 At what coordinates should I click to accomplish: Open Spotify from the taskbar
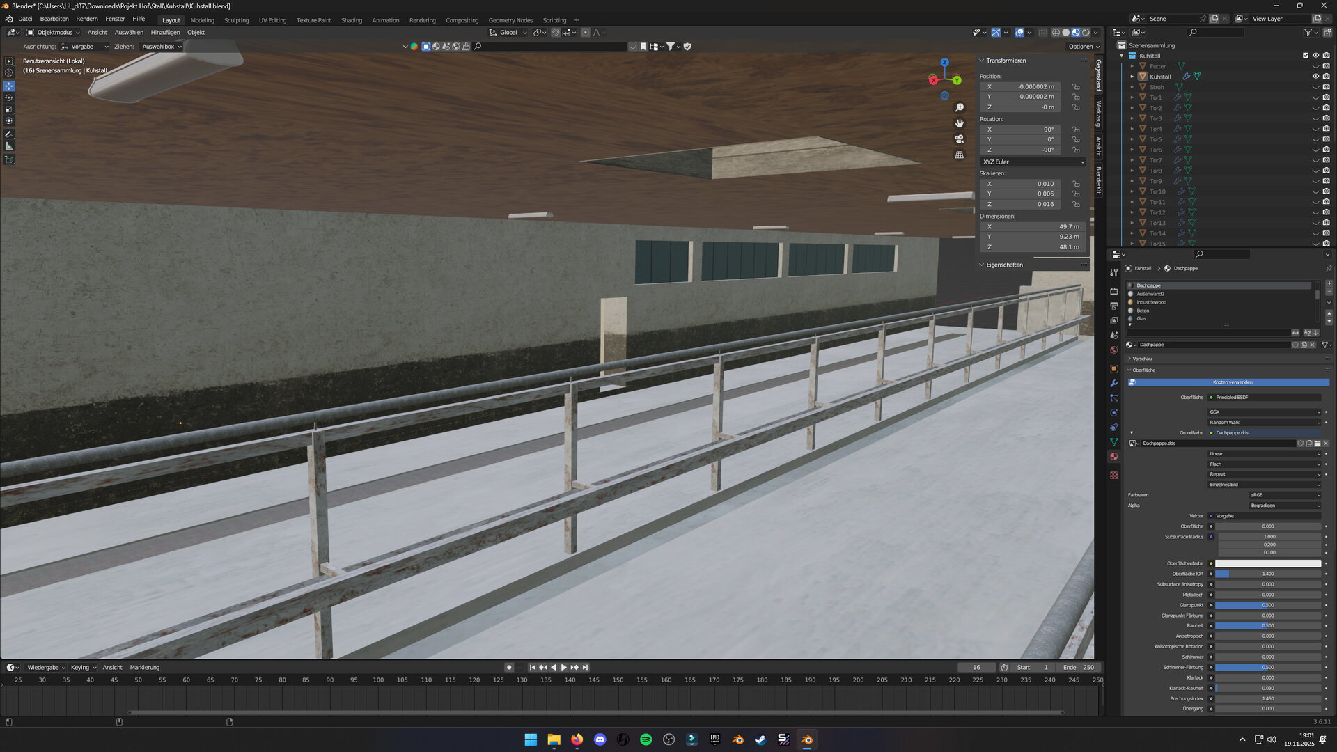click(646, 739)
